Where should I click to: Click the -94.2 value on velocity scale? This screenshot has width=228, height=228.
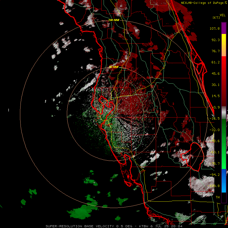click(215, 175)
